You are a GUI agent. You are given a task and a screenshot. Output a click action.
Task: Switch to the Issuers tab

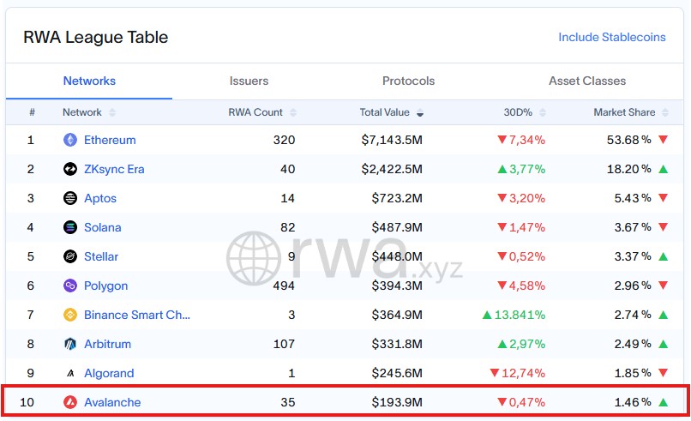(x=249, y=81)
